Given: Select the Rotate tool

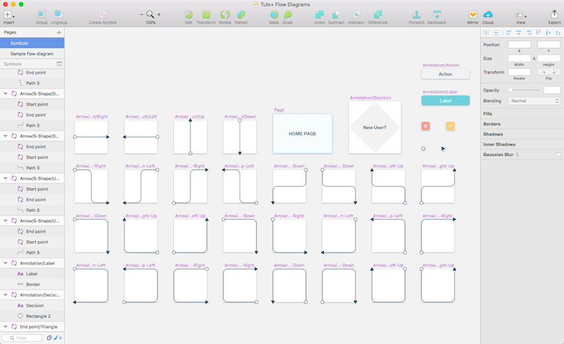Looking at the screenshot, I should 225,15.
